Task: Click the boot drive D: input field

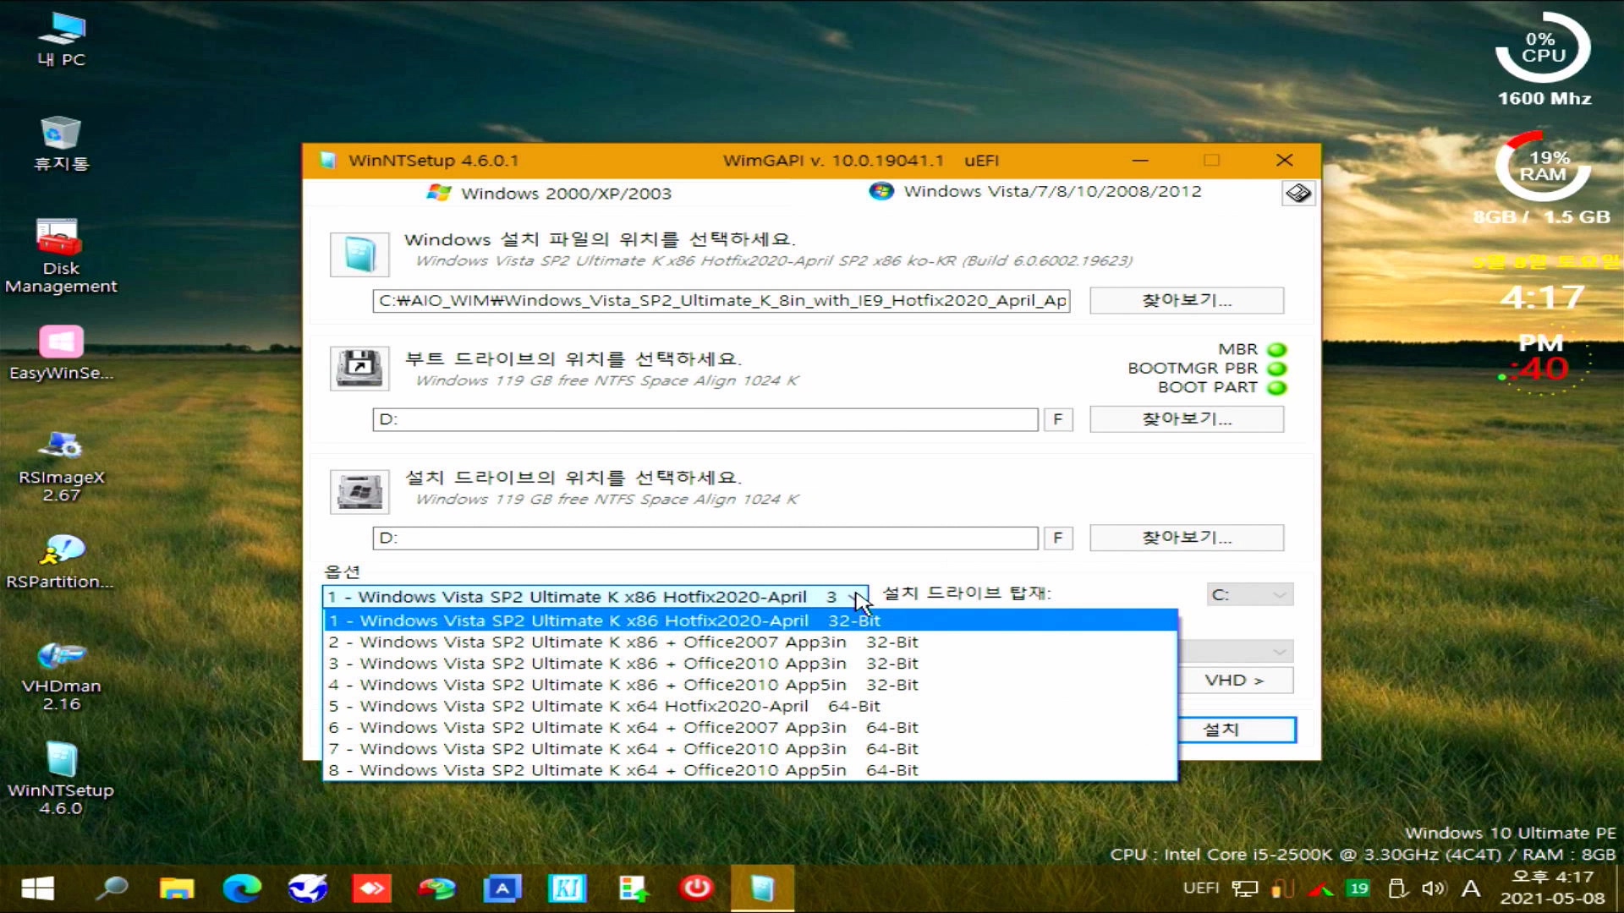Action: point(705,419)
